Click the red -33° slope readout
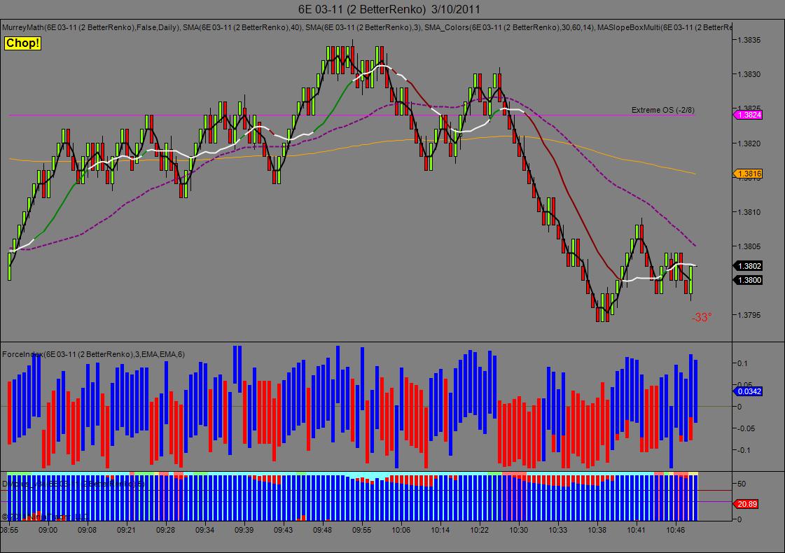This screenshot has height=553, width=785. (x=702, y=317)
